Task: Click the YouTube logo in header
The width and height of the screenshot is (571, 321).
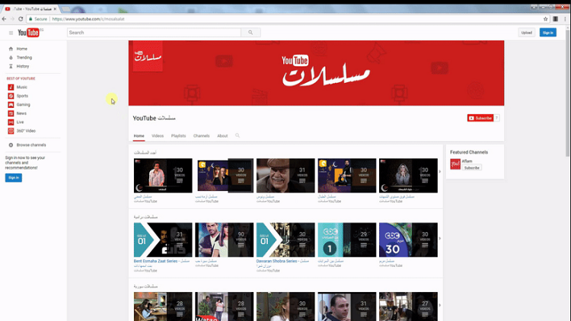Action: [x=28, y=33]
